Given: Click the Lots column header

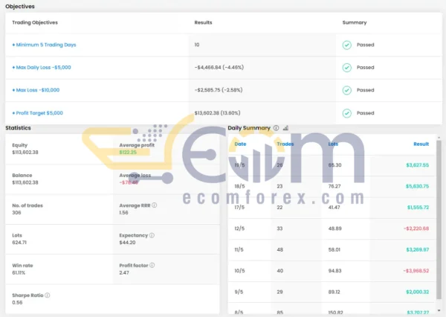Looking at the screenshot, I should (333, 144).
